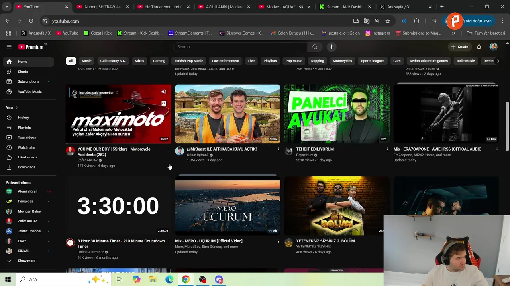Click the search magnifier button
This screenshot has width=510, height=286.
click(x=315, y=47)
